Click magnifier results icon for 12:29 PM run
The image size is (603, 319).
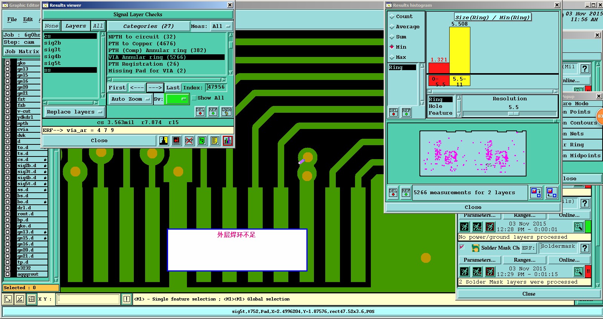[x=579, y=271]
